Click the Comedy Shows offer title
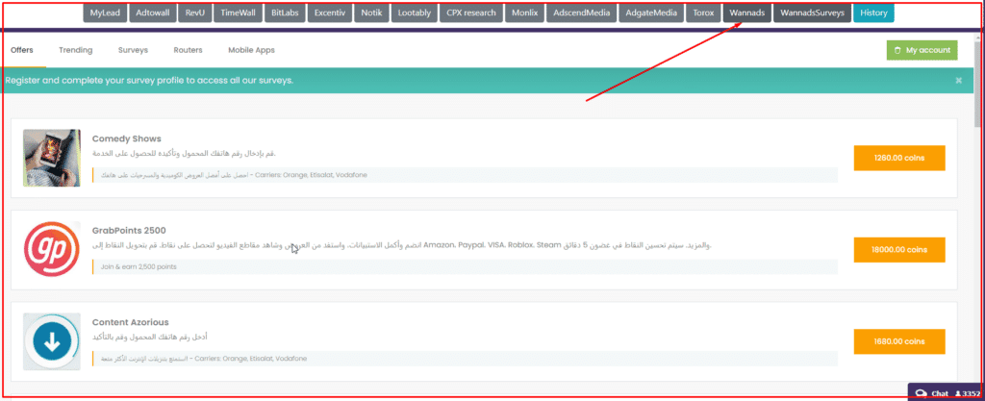Viewport: 985px width, 401px height. click(127, 138)
